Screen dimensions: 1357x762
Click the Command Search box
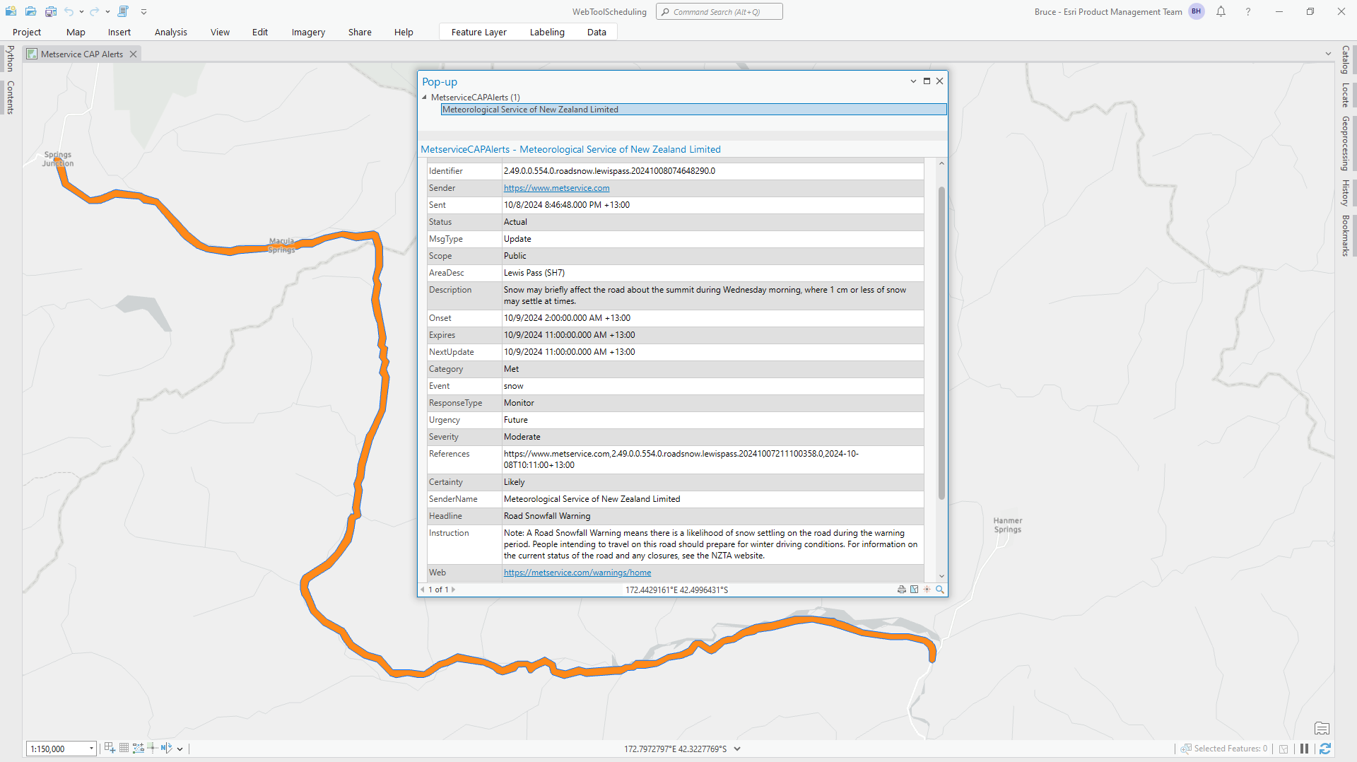719,11
